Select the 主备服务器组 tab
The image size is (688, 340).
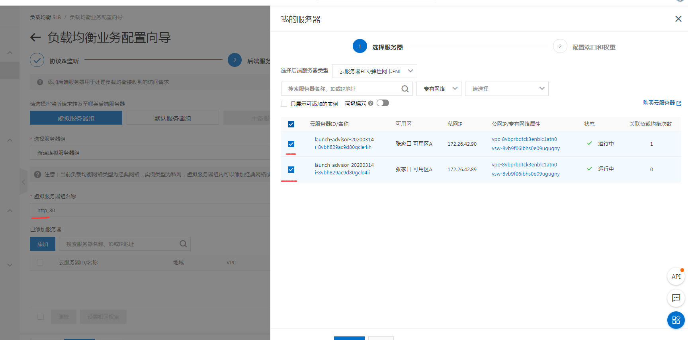[x=247, y=118]
